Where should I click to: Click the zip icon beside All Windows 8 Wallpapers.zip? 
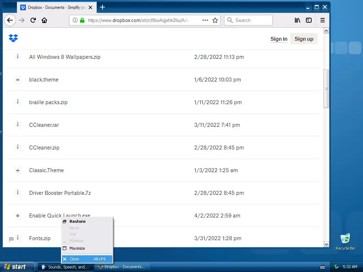click(x=18, y=56)
